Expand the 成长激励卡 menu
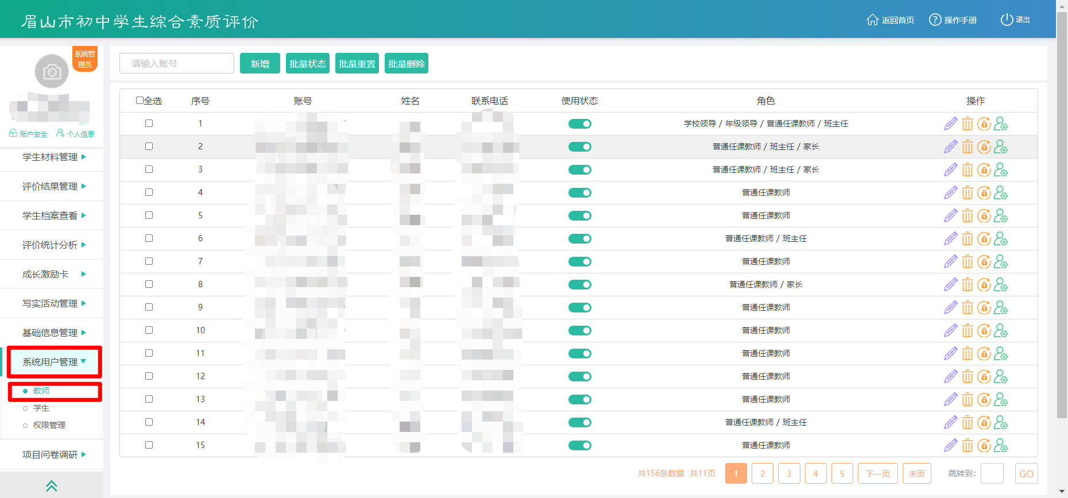Viewport: 1068px width, 498px height. [x=52, y=274]
